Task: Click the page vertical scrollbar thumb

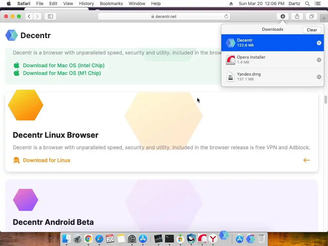Action: pyautogui.click(x=325, y=100)
